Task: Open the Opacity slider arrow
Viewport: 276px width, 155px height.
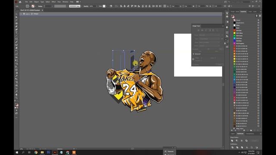Action: [x=97, y=6]
